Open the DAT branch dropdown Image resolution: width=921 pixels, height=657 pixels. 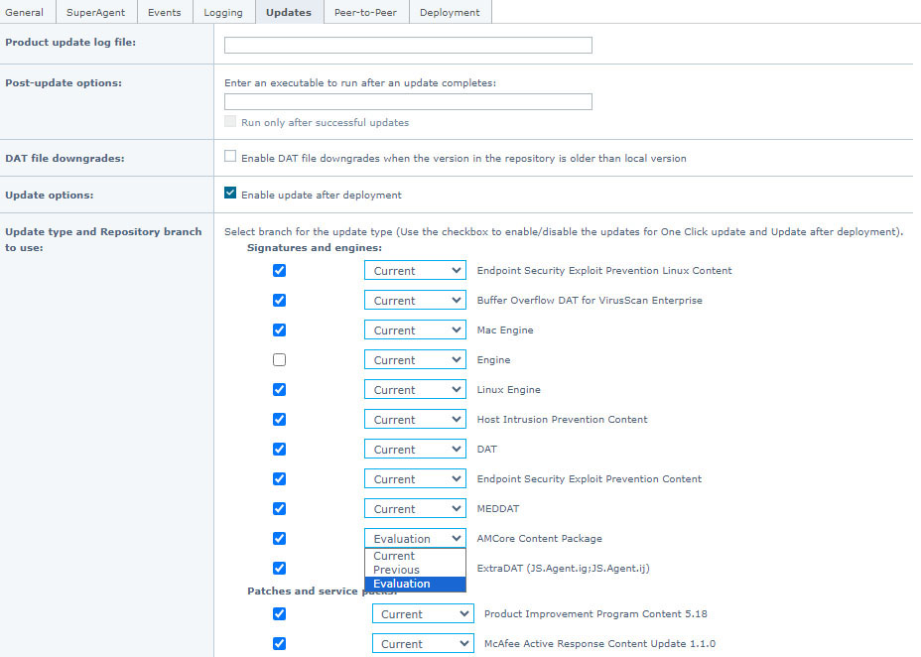click(415, 450)
